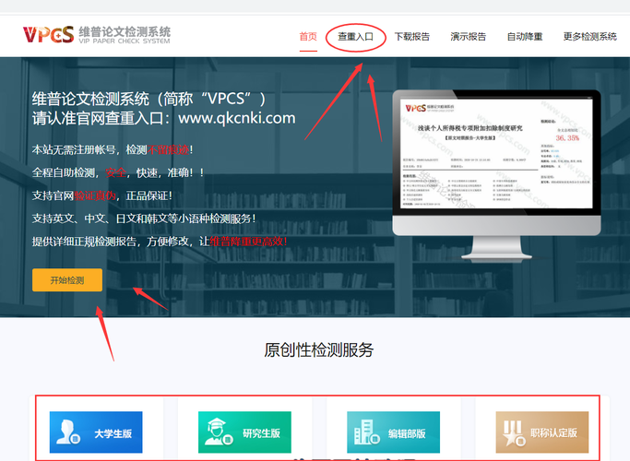This screenshot has height=461, width=630.
Task: Select 自动降重 in the top navigation
Action: click(525, 37)
